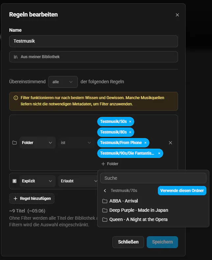Open the 'ist' operator dropdown
212x260 pixels.
76,143
